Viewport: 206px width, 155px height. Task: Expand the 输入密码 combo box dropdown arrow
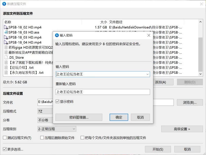148,74
